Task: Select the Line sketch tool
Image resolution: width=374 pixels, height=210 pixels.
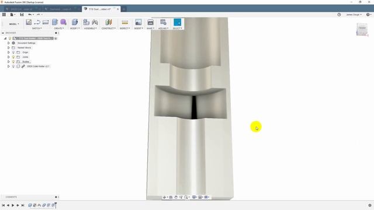Action: [37, 22]
